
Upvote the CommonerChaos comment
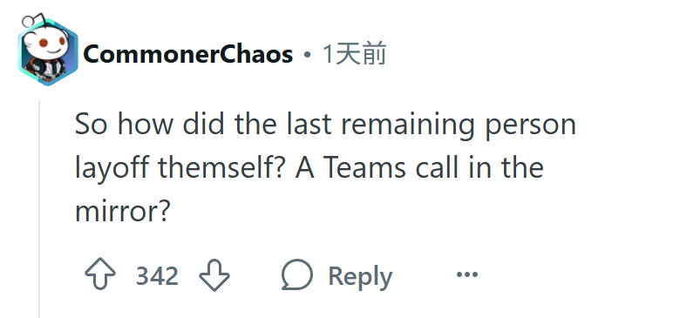[x=100, y=274]
